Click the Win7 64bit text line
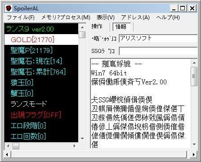 point(109,73)
